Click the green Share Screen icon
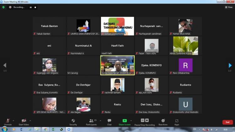235x132 pixels. click(x=124, y=121)
